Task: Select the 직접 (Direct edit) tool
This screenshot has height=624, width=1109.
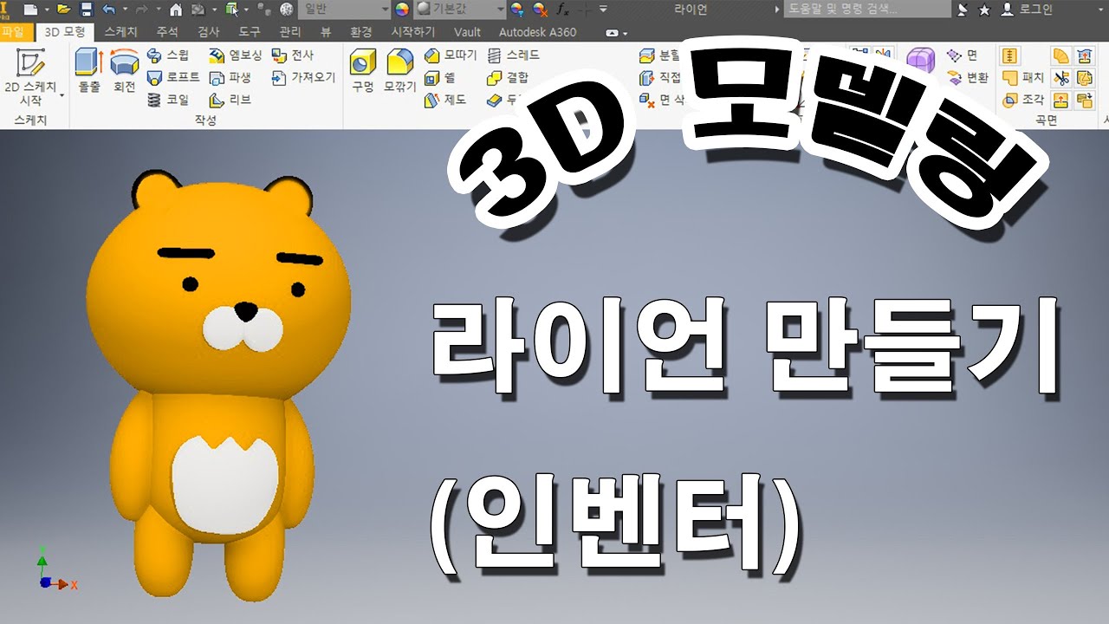Action: tap(660, 77)
